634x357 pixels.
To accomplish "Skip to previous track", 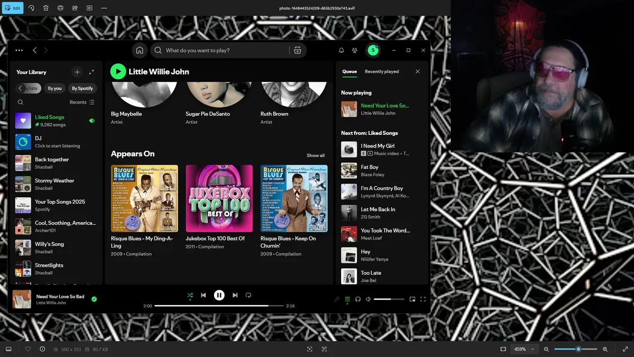I will 203,295.
